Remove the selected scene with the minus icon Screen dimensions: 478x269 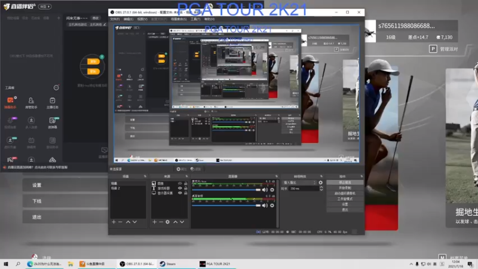click(x=120, y=222)
